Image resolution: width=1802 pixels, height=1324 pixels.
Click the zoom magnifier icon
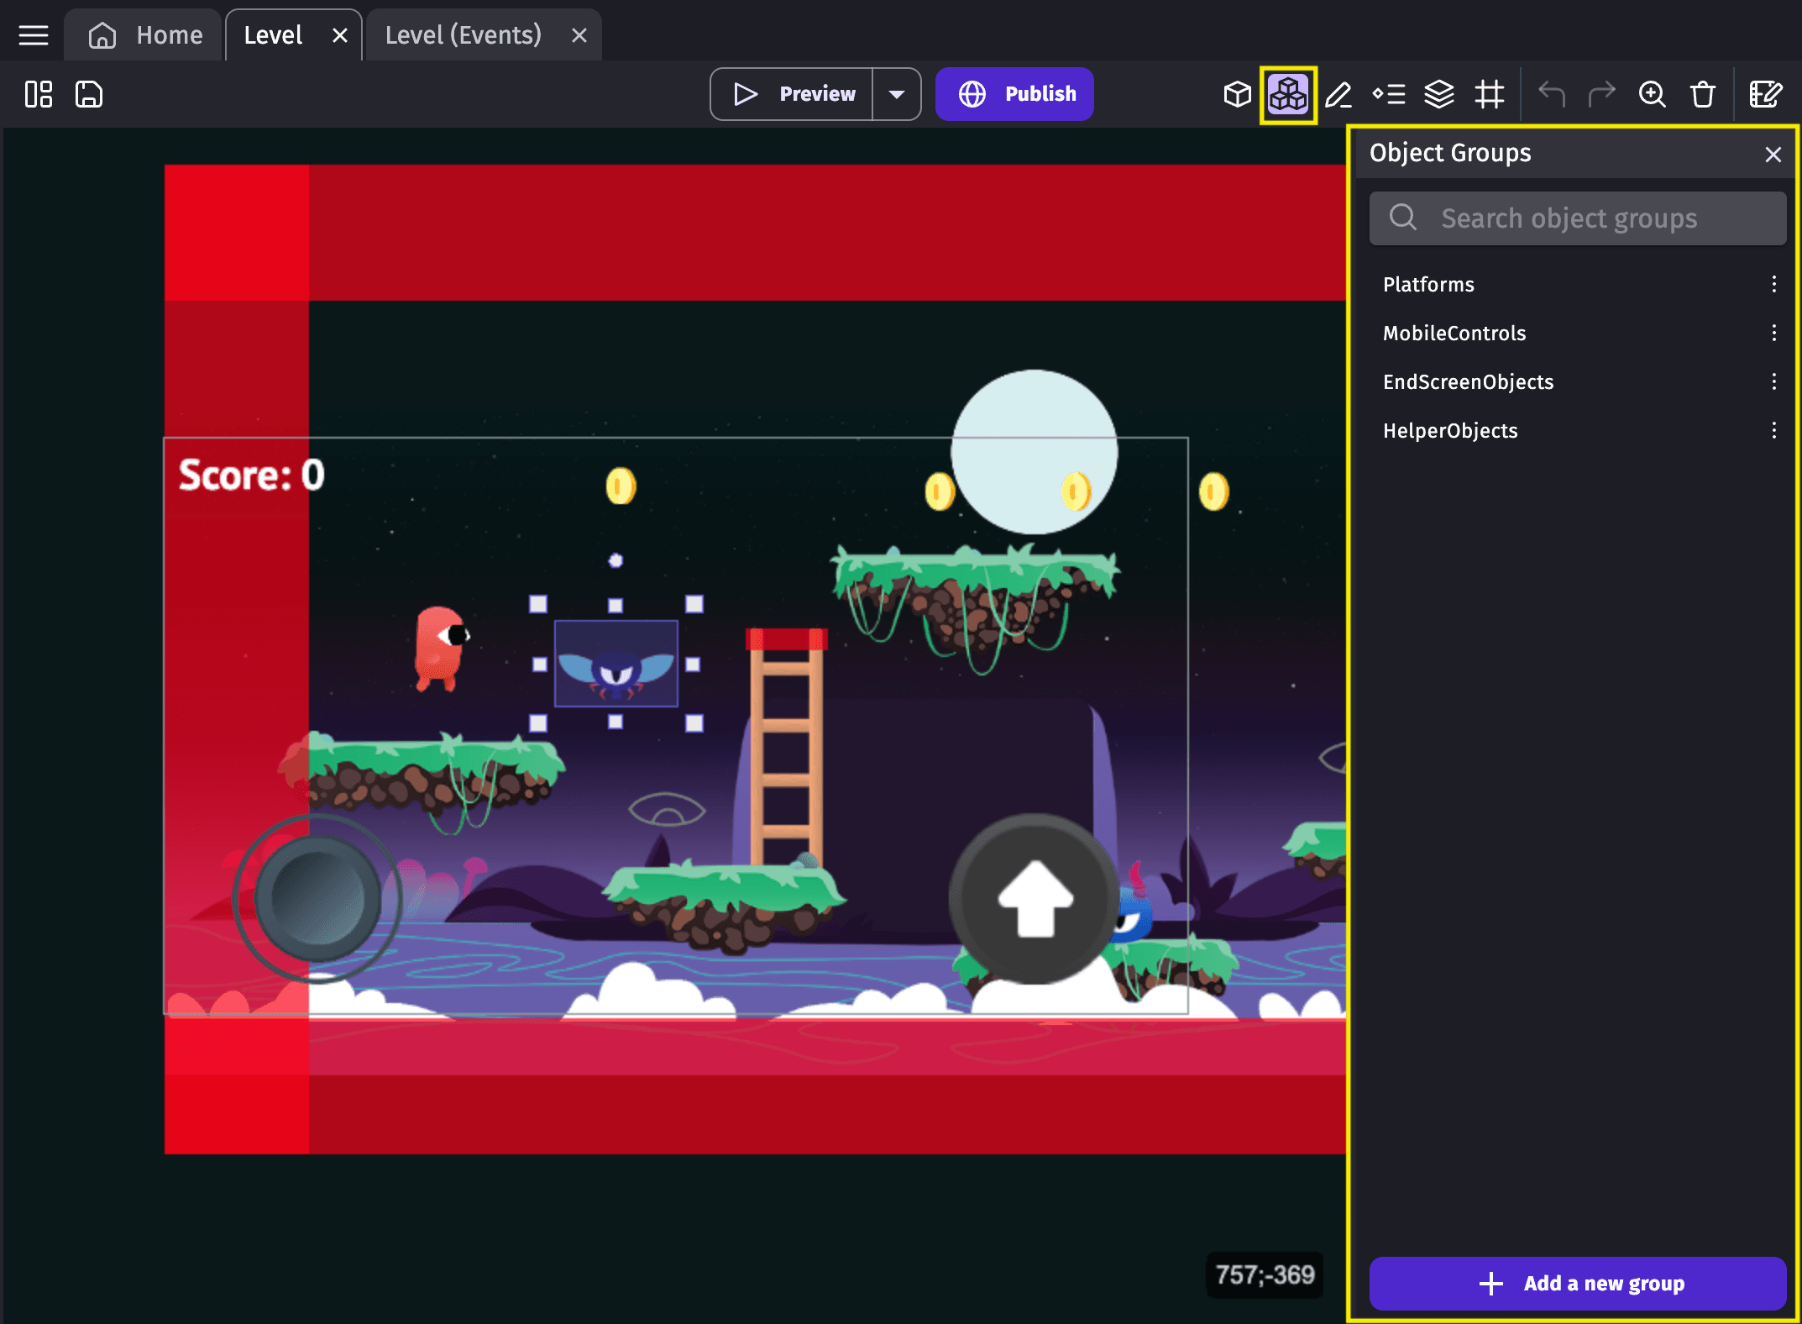pos(1652,94)
